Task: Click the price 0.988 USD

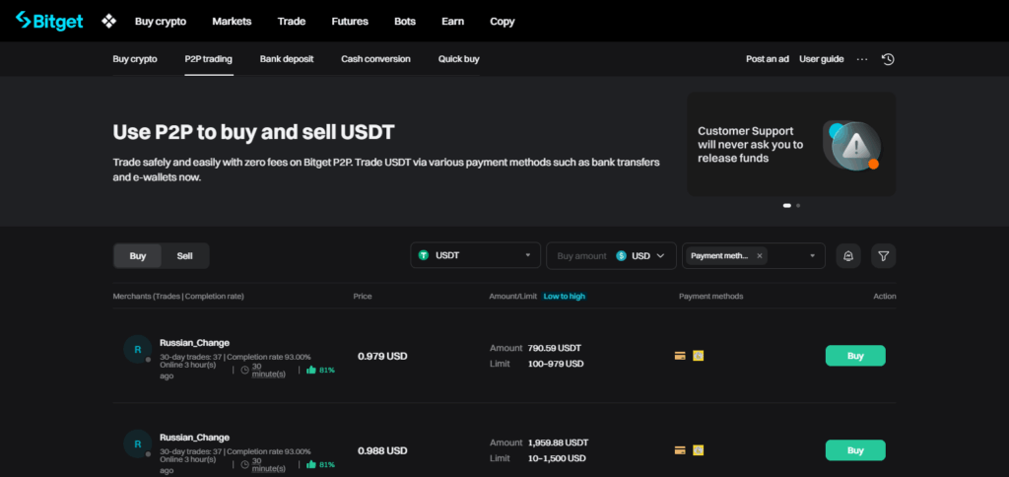Action: tap(382, 450)
